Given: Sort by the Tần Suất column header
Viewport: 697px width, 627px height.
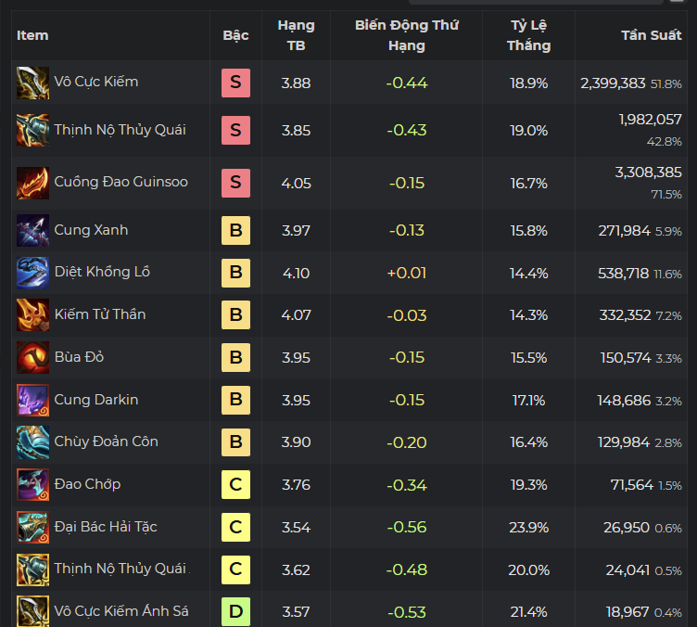Looking at the screenshot, I should (x=651, y=35).
